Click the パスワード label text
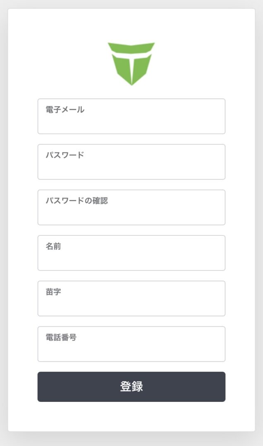263x446 pixels. pos(65,155)
